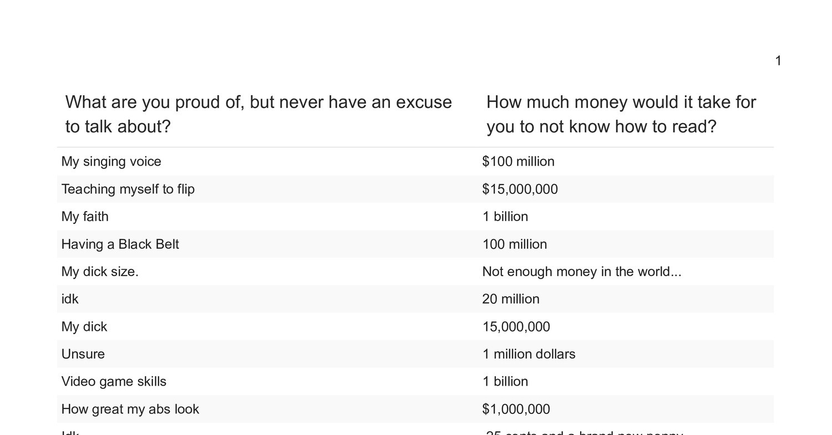The width and height of the screenshot is (832, 435).
Task: Click the "Unsure" response
Action: (83, 354)
